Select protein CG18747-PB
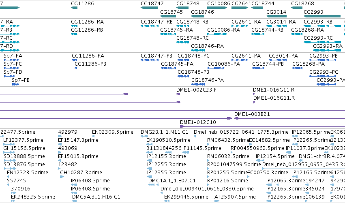Image resolution: width=345 pixels, height=203 pixels. (x=156, y=56)
